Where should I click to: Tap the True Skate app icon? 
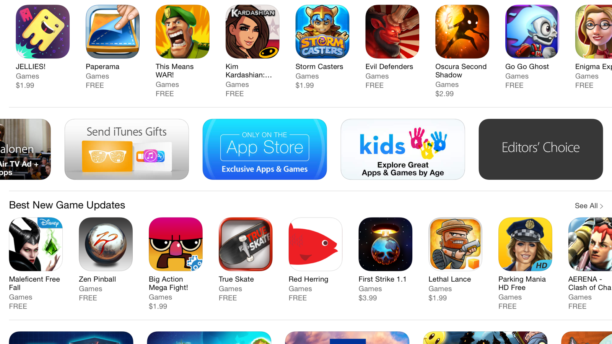[246, 244]
